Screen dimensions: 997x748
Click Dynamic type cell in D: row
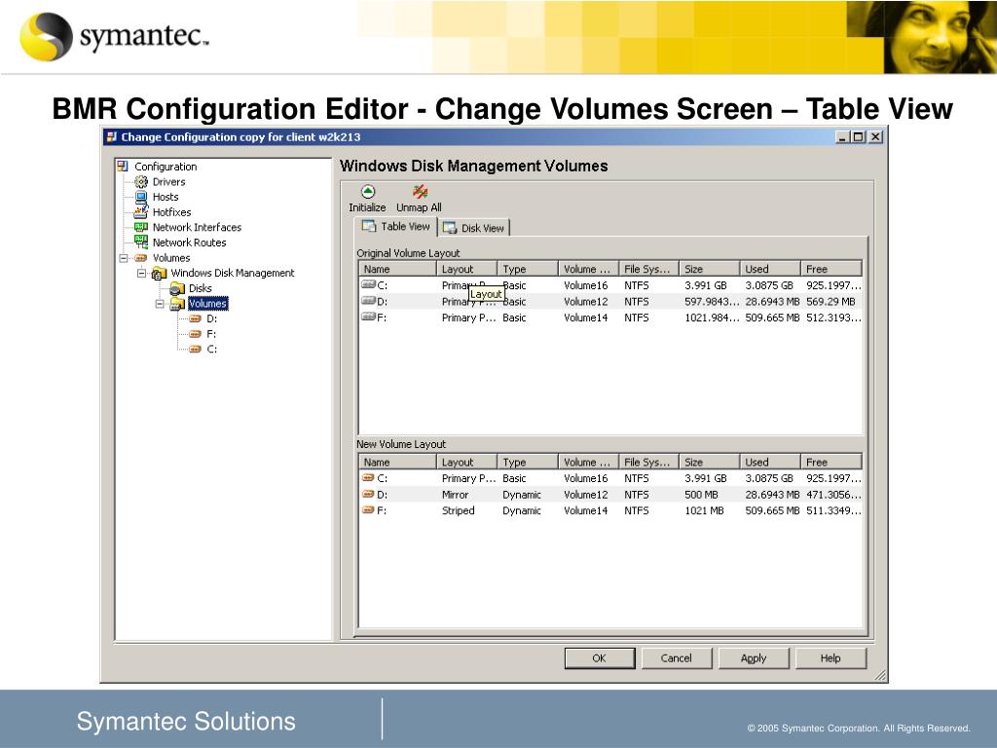(522, 495)
